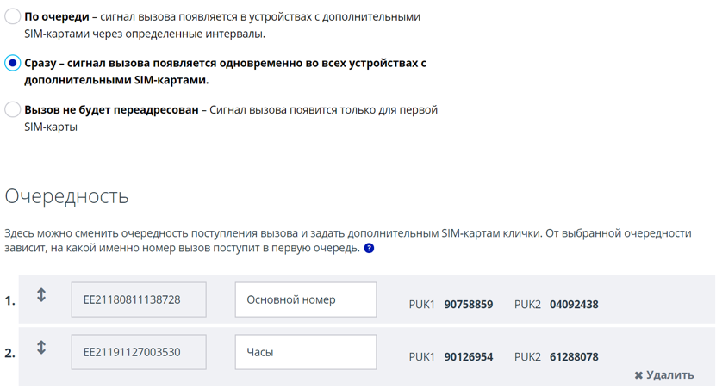Viewport: 716px width, 389px height.
Task: Click the "По очереди" option label text
Action: (56, 16)
